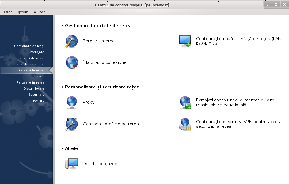
Task: Open the Ajutor menu
Action: [39, 12]
